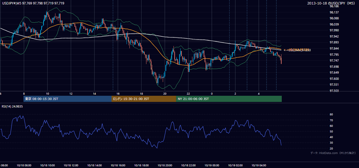Click hour label 10 under price chart
Image resolution: width=359 pixels, height=168 pixels.
tap(47, 94)
